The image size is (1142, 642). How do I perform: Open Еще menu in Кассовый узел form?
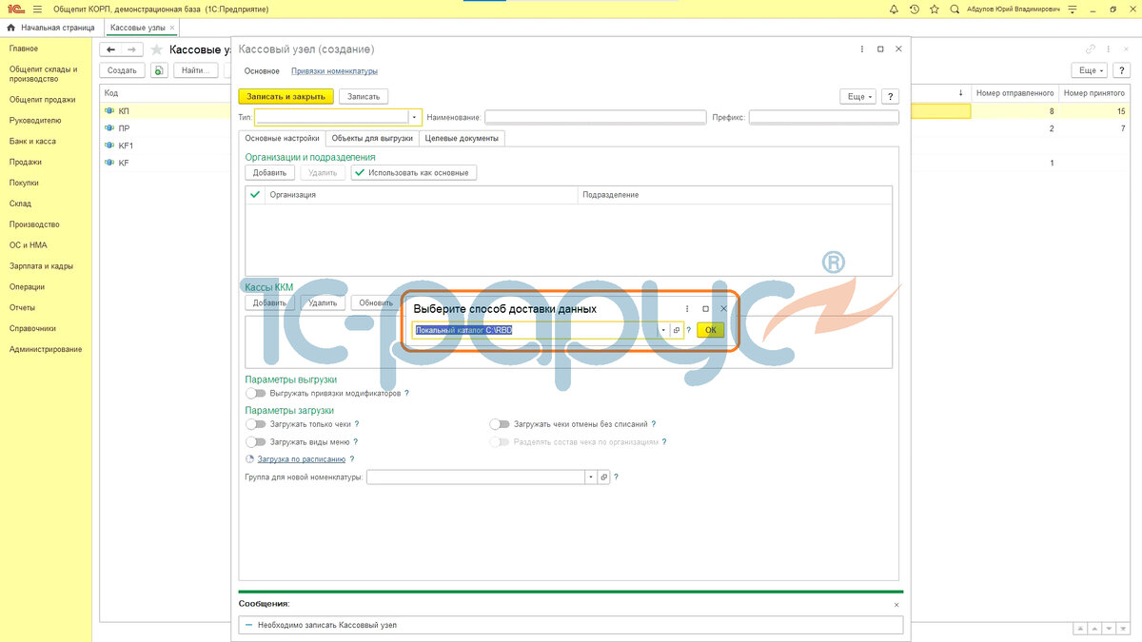click(x=857, y=96)
